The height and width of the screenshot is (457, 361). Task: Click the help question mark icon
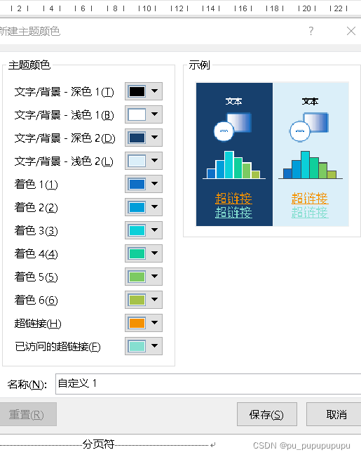point(311,31)
